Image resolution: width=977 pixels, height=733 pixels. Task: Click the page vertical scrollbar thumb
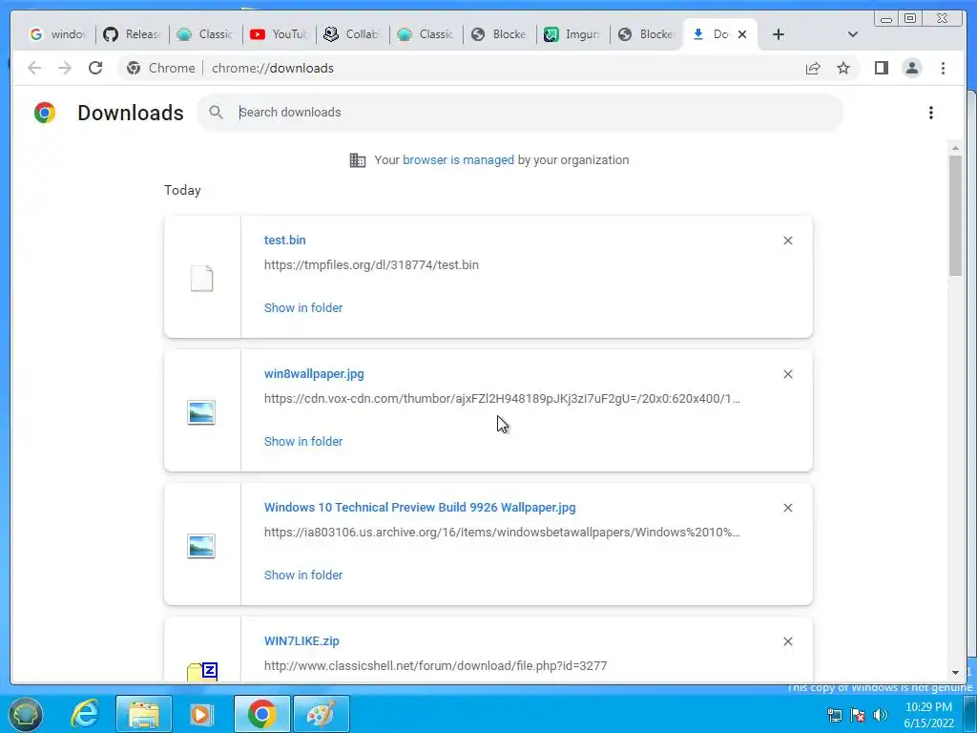coord(955,215)
